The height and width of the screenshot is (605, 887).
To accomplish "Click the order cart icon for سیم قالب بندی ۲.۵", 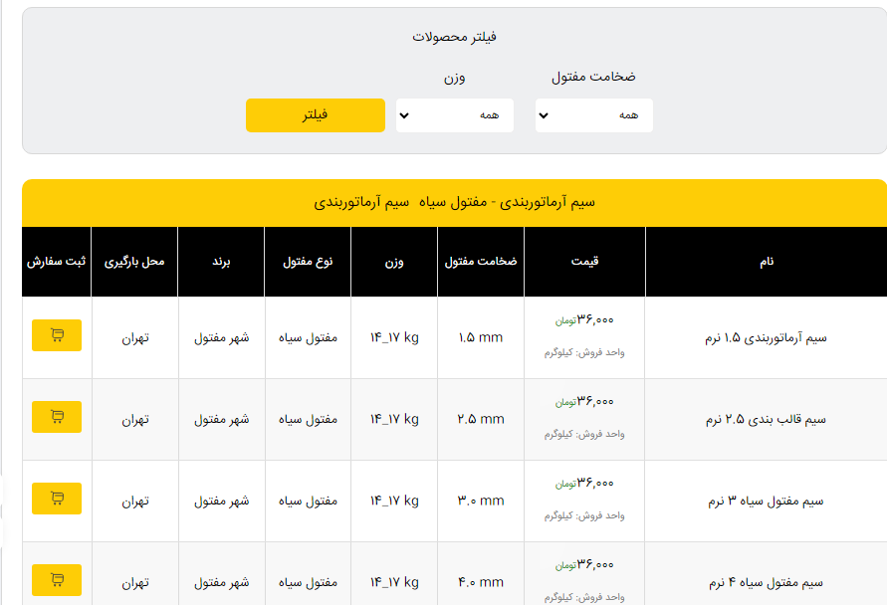I will (57, 417).
